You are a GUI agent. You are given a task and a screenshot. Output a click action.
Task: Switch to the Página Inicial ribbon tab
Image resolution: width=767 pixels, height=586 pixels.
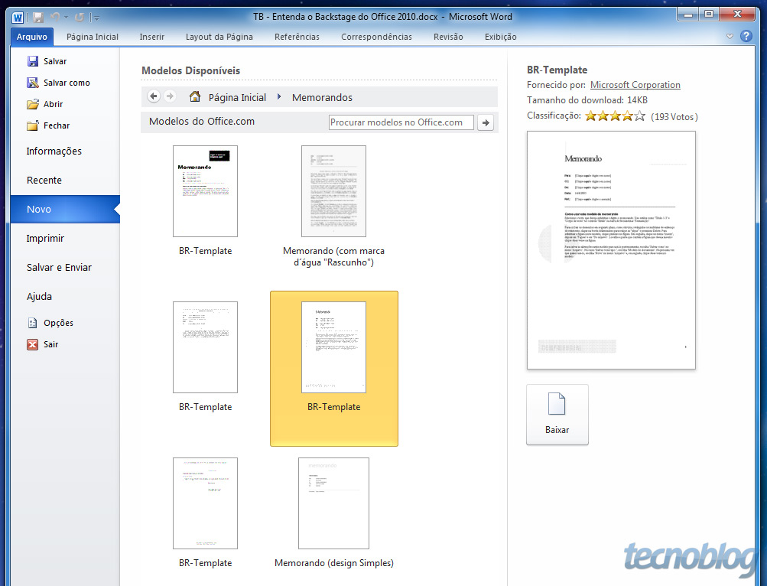point(93,37)
